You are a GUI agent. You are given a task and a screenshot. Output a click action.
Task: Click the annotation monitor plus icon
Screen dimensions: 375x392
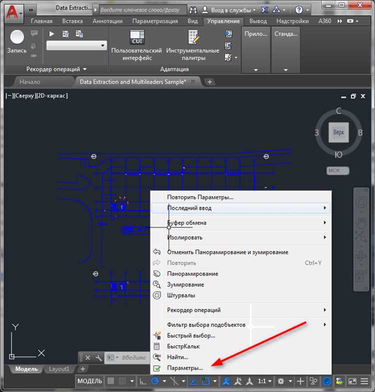pyautogui.click(x=300, y=381)
